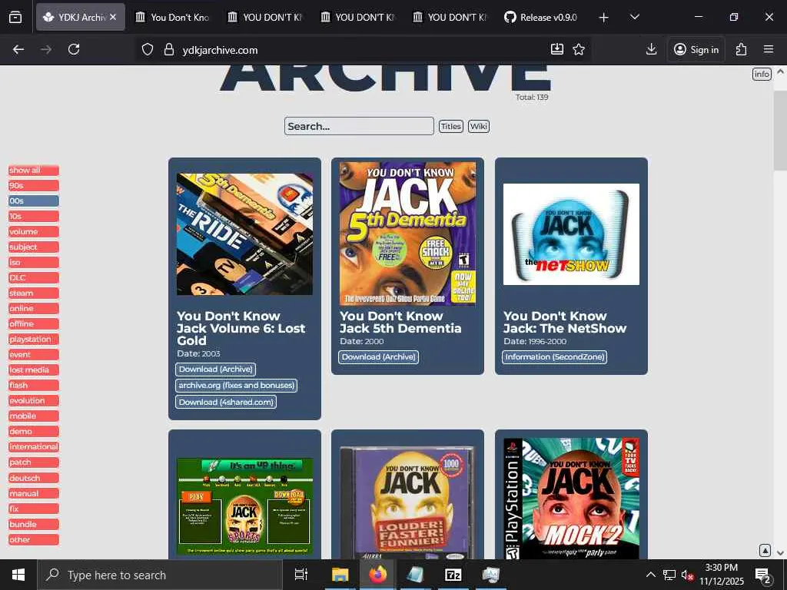Filter by deutsch tag
Viewport: 787px width, 590px height.
pyautogui.click(x=34, y=478)
